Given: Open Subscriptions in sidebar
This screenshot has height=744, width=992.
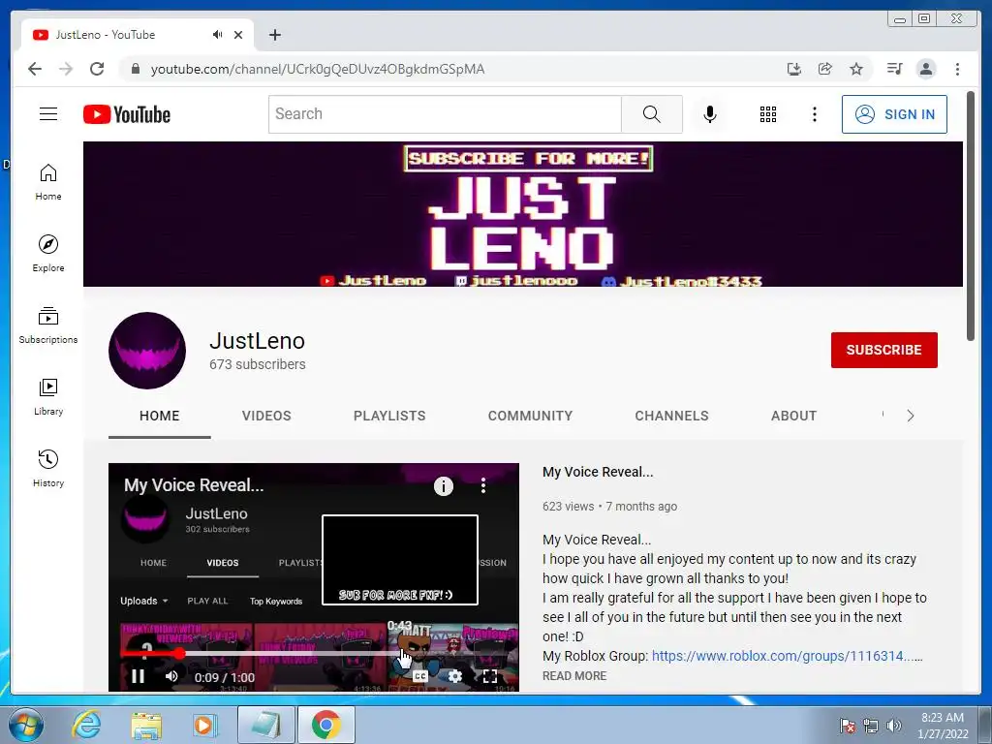Looking at the screenshot, I should point(48,325).
